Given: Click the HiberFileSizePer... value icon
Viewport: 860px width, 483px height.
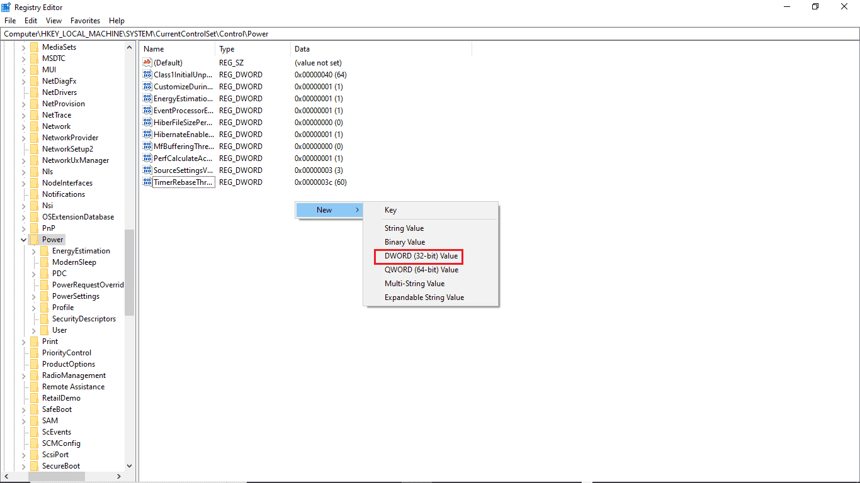Looking at the screenshot, I should pos(147,122).
